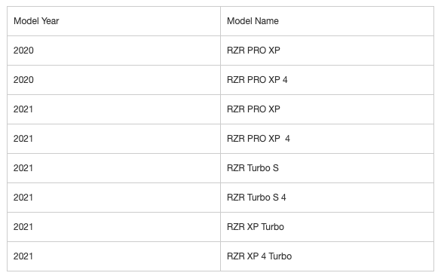Select the RZR Turbo S cell

[x=327, y=168]
